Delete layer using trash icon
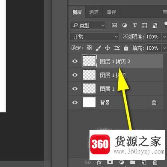Viewport: 167px width, 167px height. coord(155,162)
